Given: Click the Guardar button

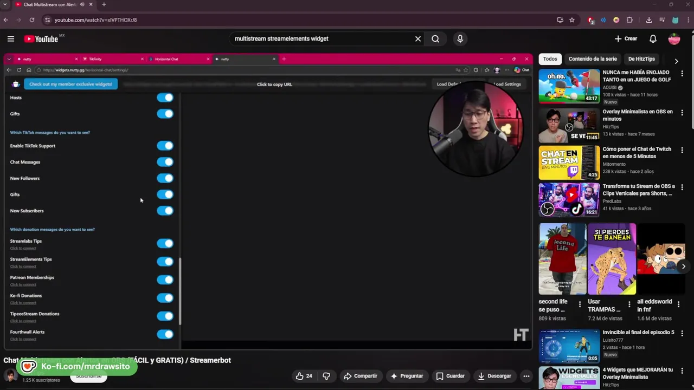Looking at the screenshot, I should pos(451,376).
